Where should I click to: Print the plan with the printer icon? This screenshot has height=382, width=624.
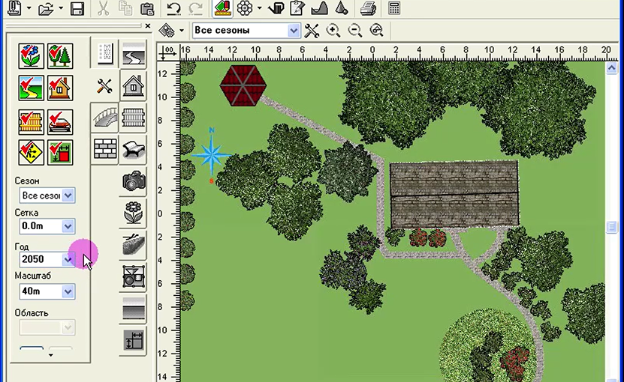coord(368,8)
